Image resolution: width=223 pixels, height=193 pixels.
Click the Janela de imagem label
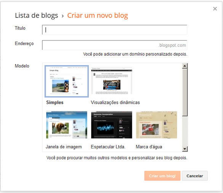(64, 147)
